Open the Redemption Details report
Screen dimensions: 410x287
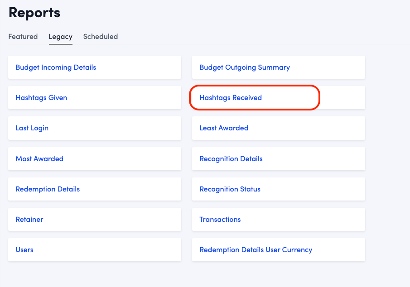click(48, 189)
